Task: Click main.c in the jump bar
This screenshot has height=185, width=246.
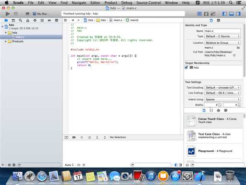Action: [x=116, y=20]
